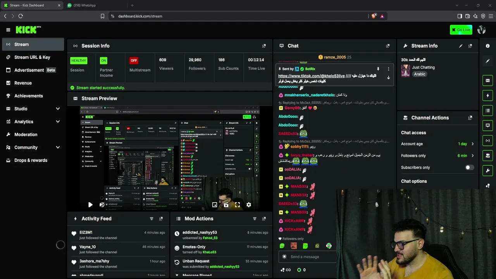Open new browser tab
The width and height of the screenshot is (496, 279).
tap(132, 5)
